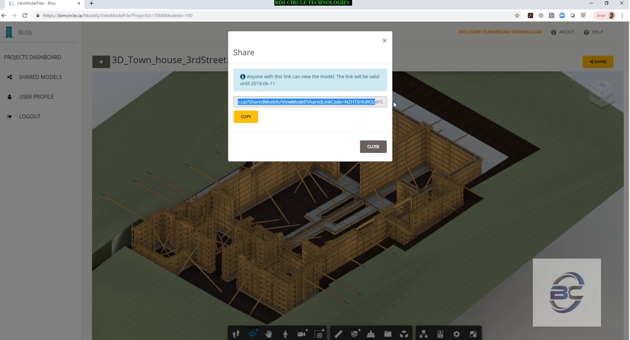Click the Home view icon near view cube
The image size is (630, 340).
(x=573, y=80)
